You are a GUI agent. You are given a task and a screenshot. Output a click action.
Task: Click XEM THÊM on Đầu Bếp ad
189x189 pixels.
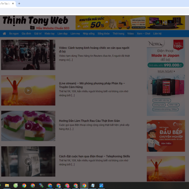coord(166,143)
